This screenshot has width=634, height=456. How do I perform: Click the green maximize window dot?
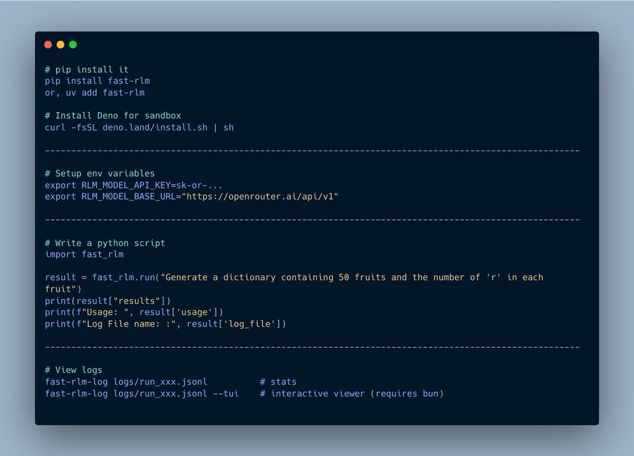click(73, 45)
